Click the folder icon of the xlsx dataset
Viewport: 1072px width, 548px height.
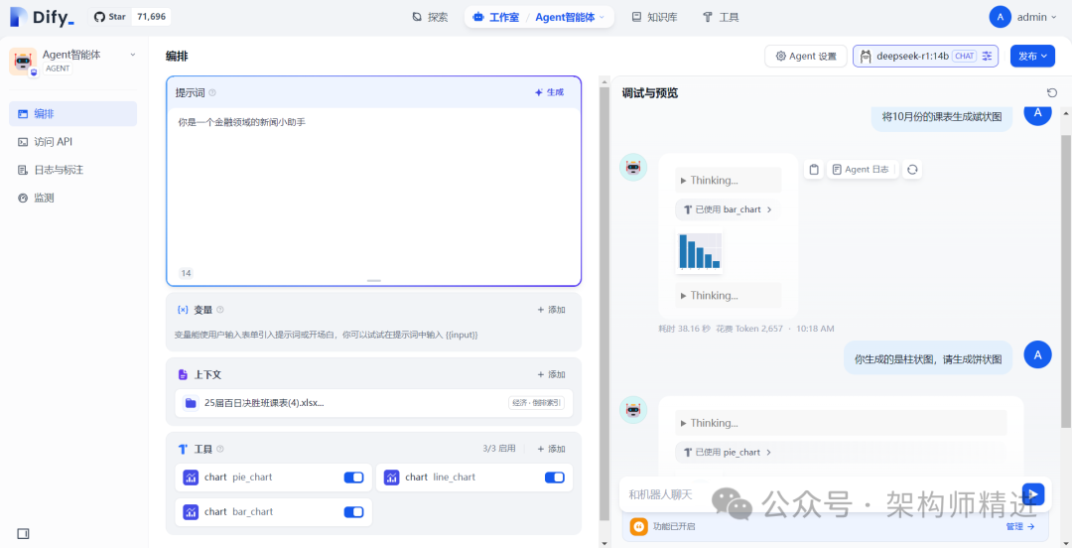pyautogui.click(x=191, y=403)
